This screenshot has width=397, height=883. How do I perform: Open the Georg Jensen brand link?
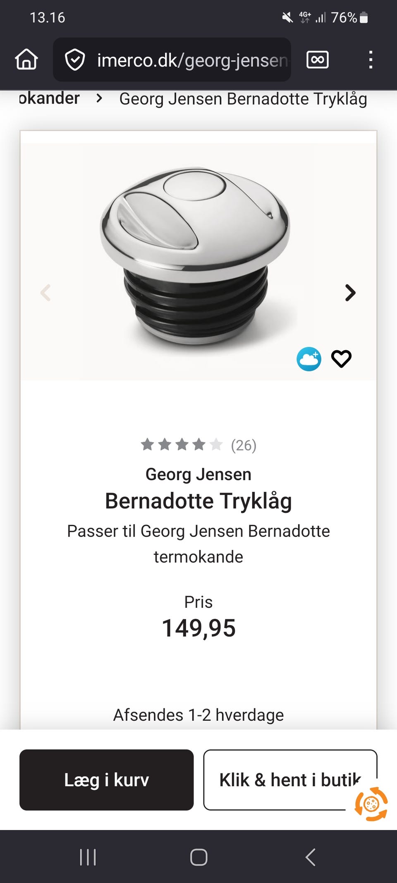click(x=198, y=474)
